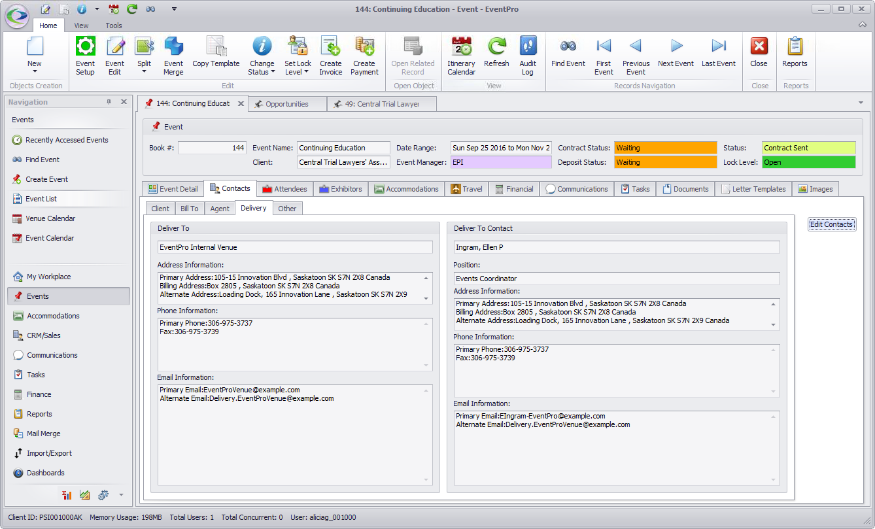Open the 49: Central Trial Lawyers tab
This screenshot has height=529, width=875.
pyautogui.click(x=381, y=104)
